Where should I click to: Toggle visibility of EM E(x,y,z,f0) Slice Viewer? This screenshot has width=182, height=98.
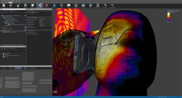click(x=6, y=21)
